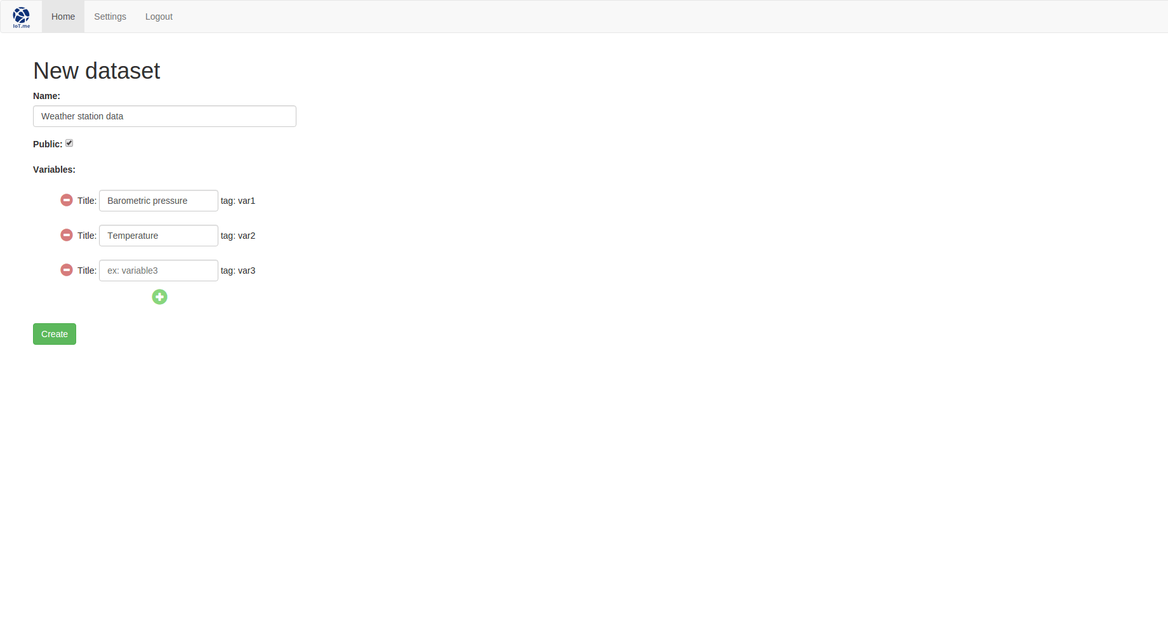Remove the Temperature variable row
Screen dimensions: 1168x621
coord(67,235)
